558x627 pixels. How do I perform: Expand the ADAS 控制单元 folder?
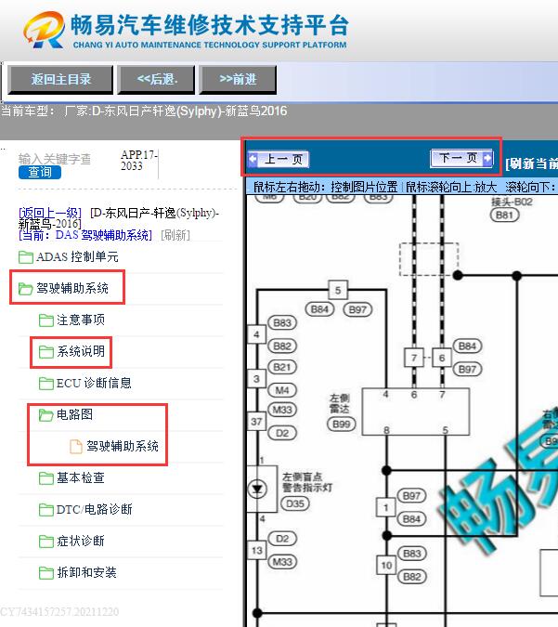[x=77, y=256]
